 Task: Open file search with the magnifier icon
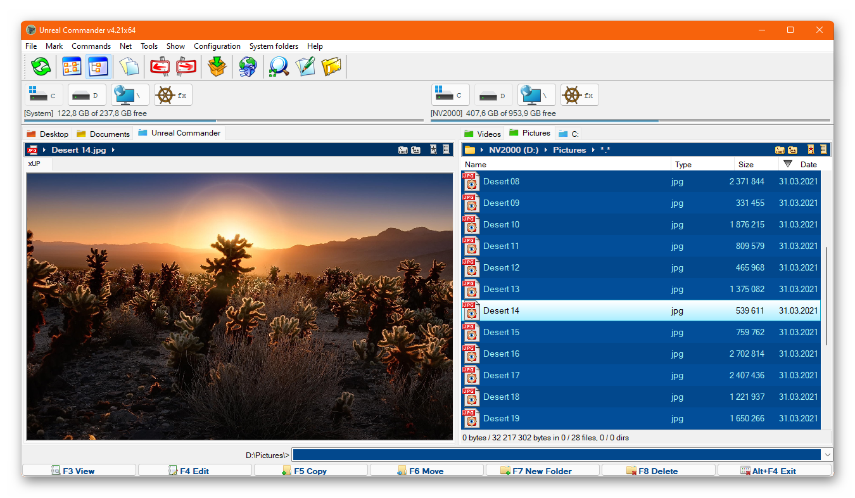(279, 66)
